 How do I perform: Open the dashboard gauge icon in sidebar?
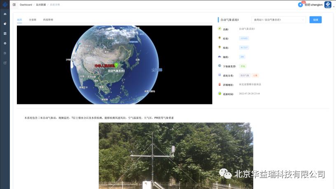click(5, 14)
